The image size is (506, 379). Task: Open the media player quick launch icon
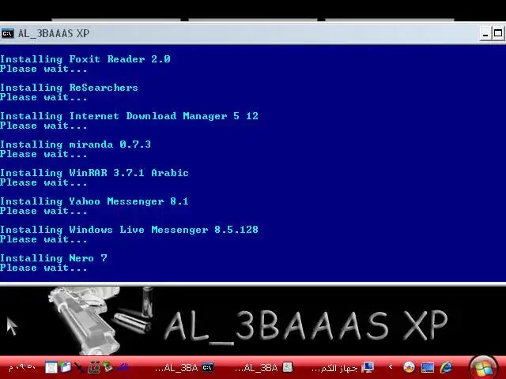tap(409, 366)
